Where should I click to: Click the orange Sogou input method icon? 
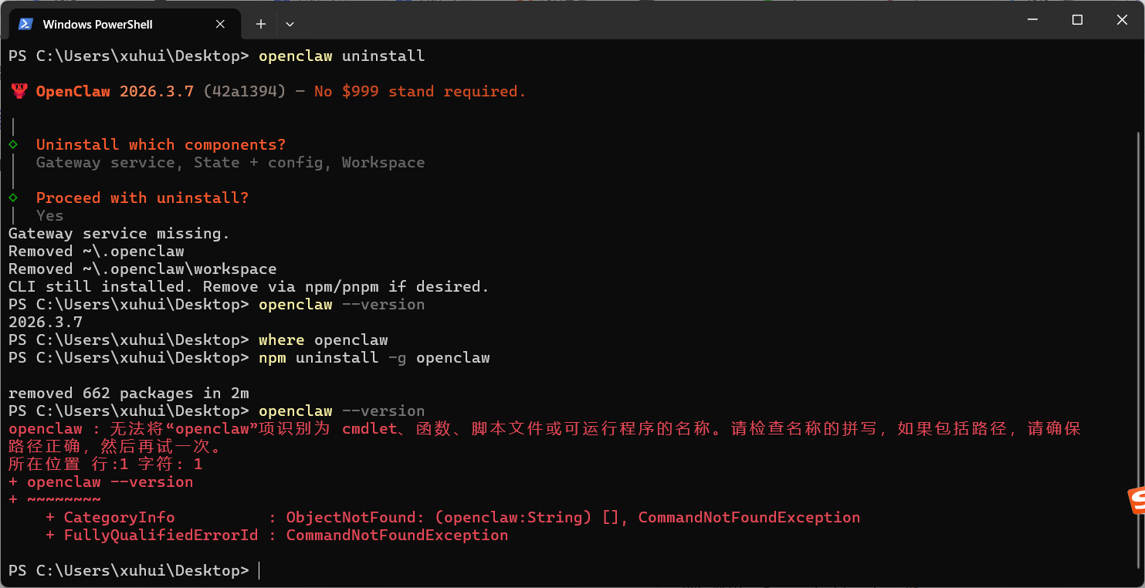point(1137,502)
